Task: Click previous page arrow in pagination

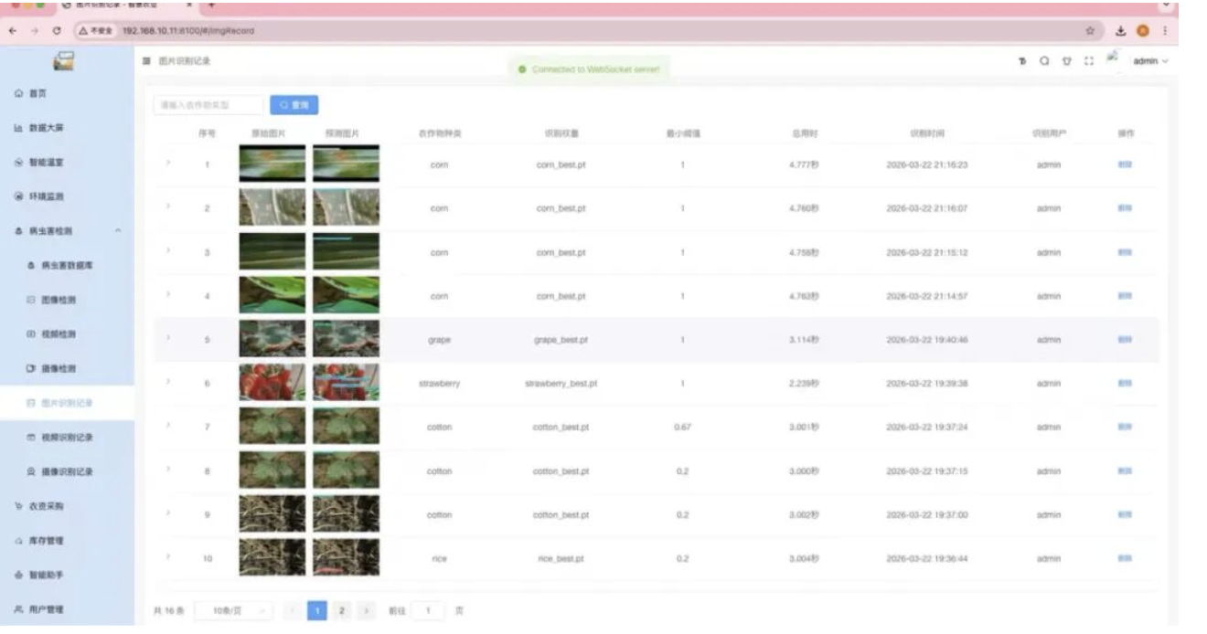Action: pos(294,609)
